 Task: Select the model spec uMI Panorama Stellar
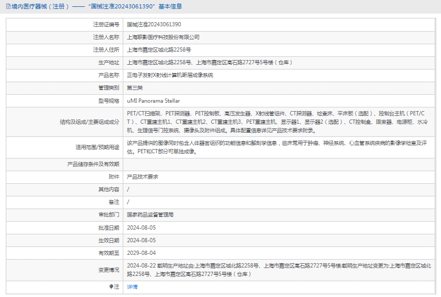[153, 101]
